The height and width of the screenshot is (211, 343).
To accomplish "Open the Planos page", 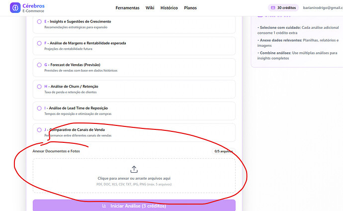I will (190, 8).
